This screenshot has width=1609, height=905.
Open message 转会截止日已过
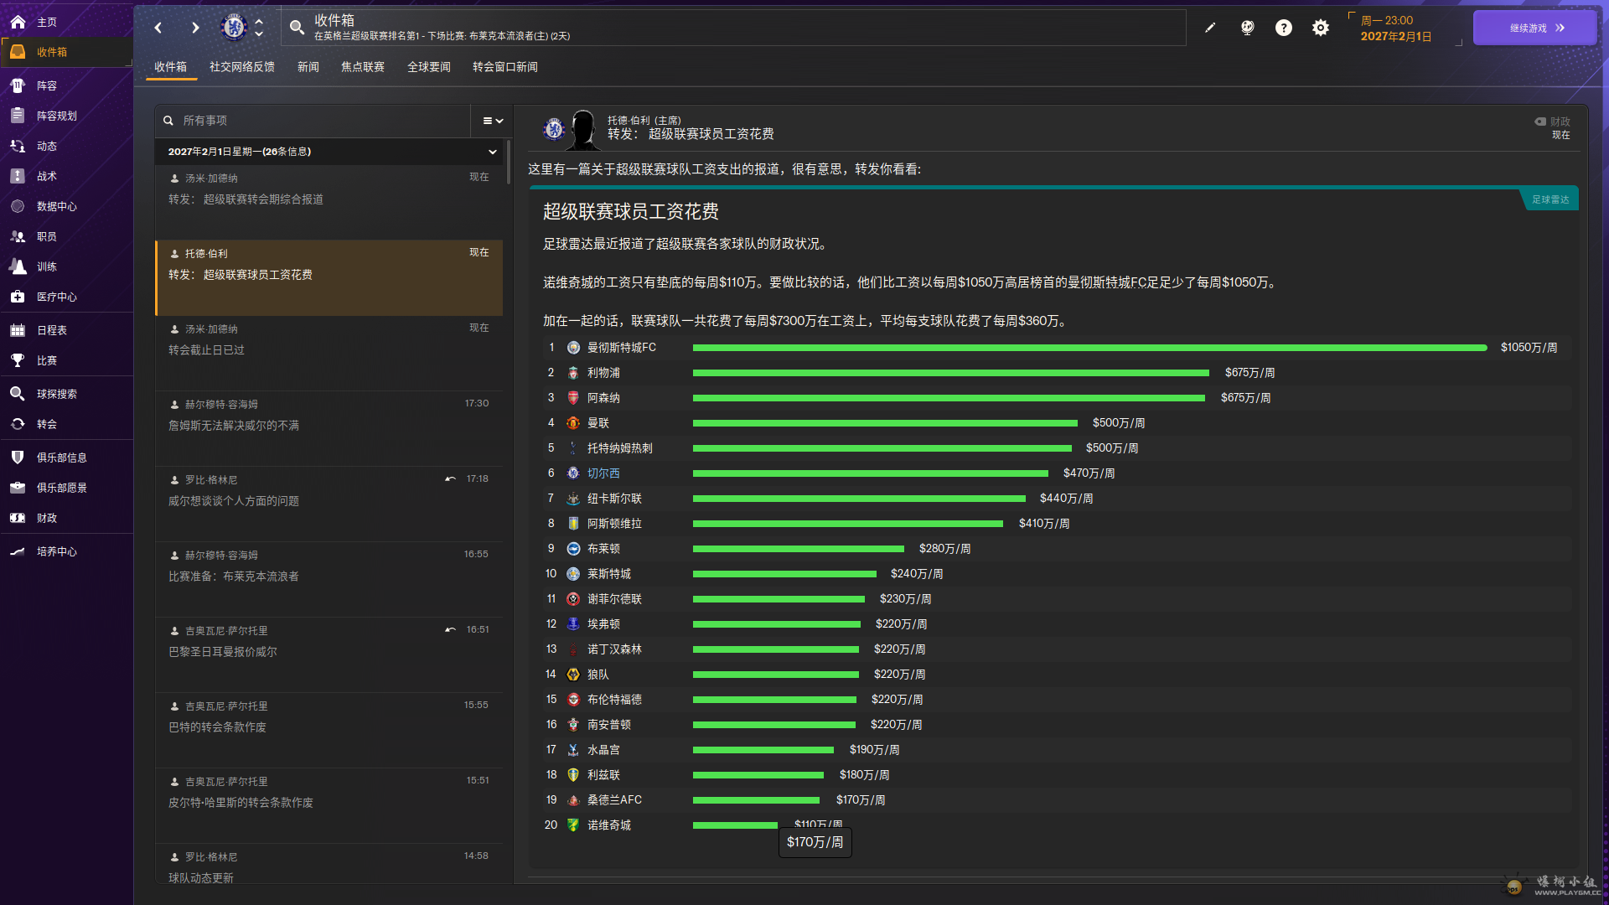click(x=329, y=353)
